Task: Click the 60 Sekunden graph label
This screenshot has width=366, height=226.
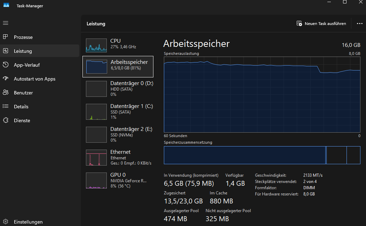Action: point(176,136)
